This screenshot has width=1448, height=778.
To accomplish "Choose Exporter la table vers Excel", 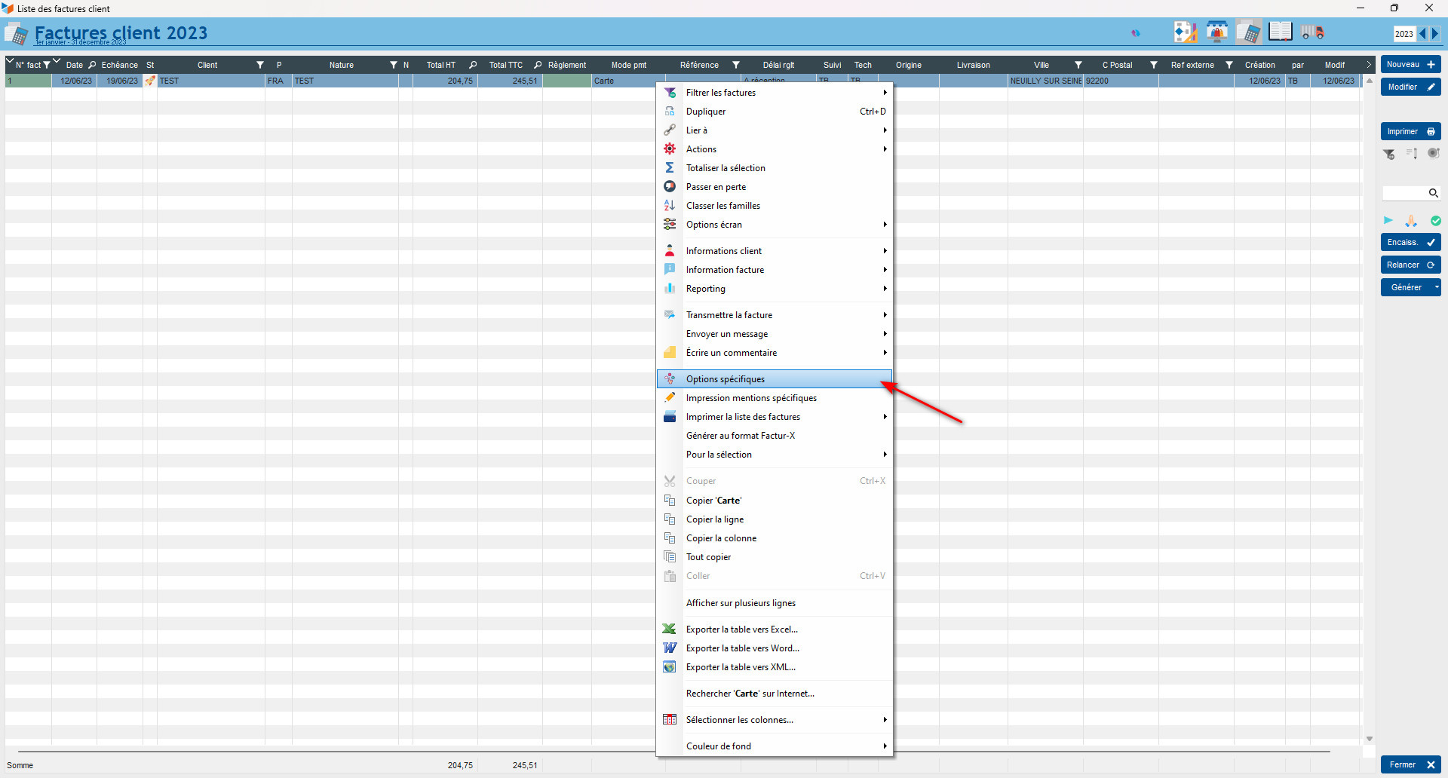I will (x=741, y=629).
